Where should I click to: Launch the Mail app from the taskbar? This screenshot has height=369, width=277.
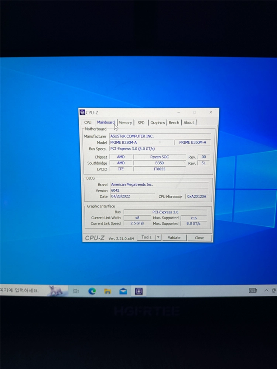pyautogui.click(x=123, y=291)
